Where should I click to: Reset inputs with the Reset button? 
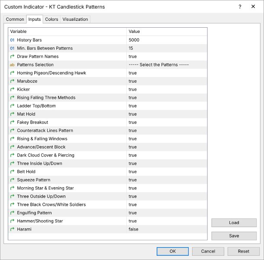(x=244, y=251)
